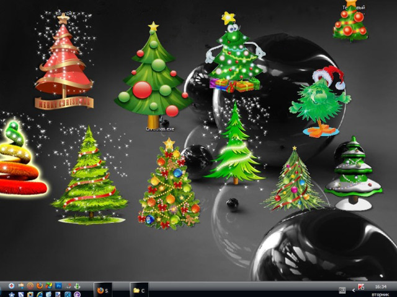Open Internet Explorer from quick launch
The height and width of the screenshot is (297, 397).
[40, 295]
